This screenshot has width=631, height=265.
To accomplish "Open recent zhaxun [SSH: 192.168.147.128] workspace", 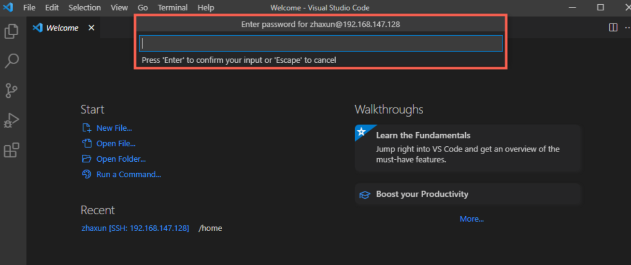I will pyautogui.click(x=135, y=228).
